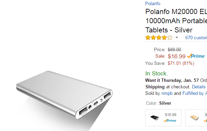Click the Prime icon in the black swatch
Viewport: 207px width, 131px height.
coord(170,120)
